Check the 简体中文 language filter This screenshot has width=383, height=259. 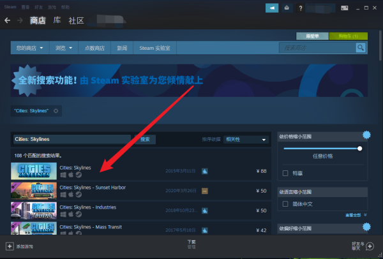coord(285,204)
